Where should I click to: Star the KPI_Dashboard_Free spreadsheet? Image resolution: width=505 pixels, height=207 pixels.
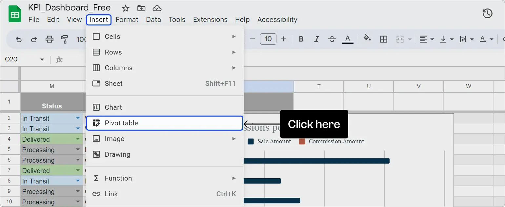(125, 8)
